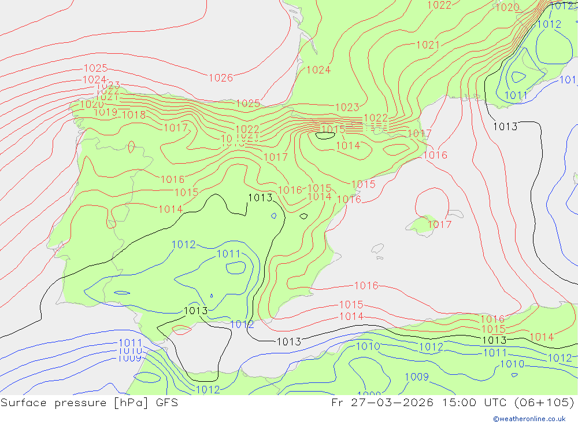Click the weatheronline.co.uk copyright link

[529, 419]
